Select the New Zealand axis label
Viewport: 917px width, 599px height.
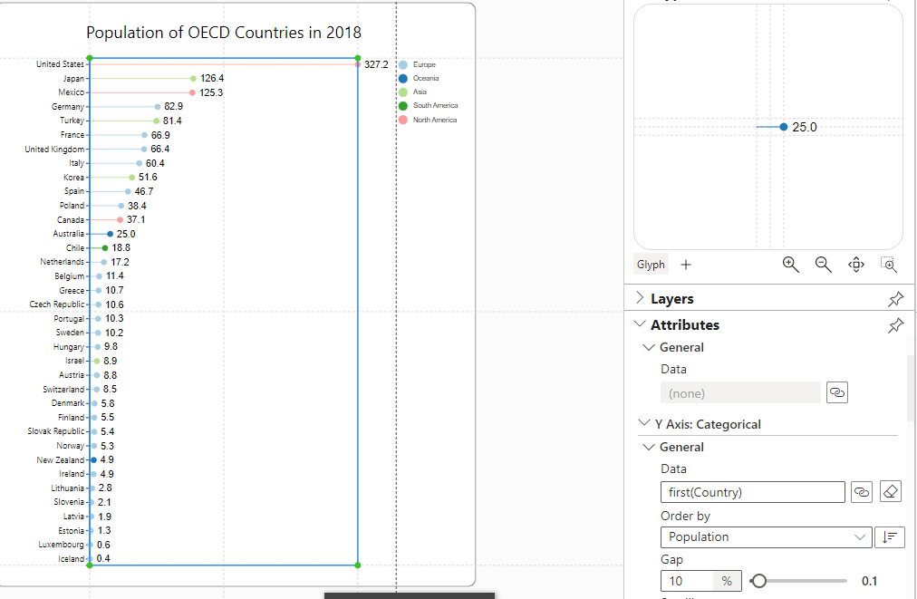click(x=60, y=460)
